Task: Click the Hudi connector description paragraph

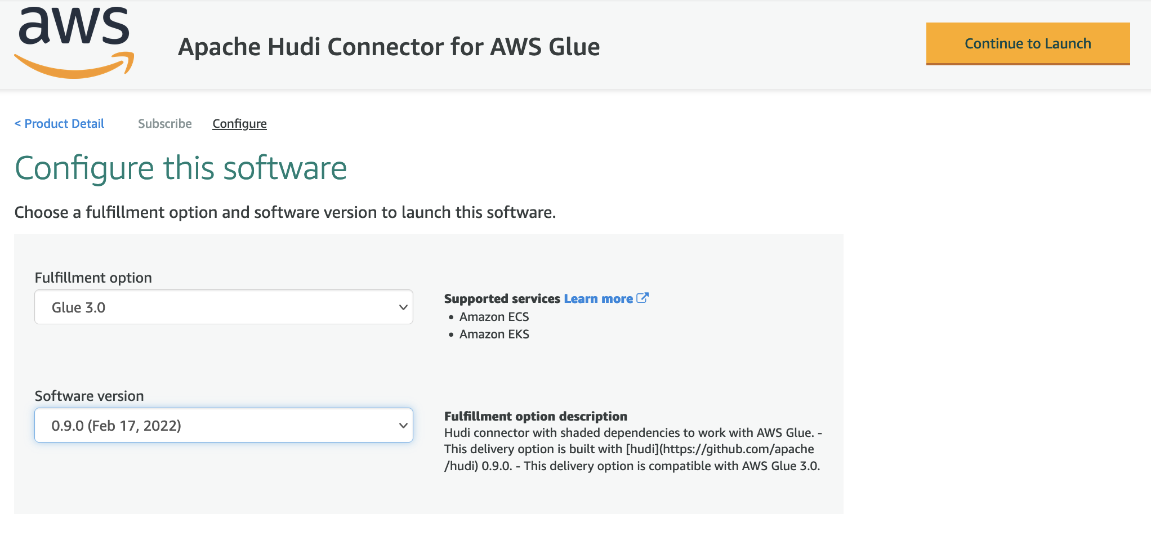Action: click(632, 449)
